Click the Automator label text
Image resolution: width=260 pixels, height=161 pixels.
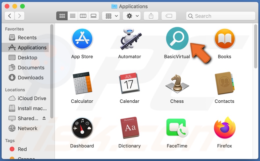click(x=129, y=56)
